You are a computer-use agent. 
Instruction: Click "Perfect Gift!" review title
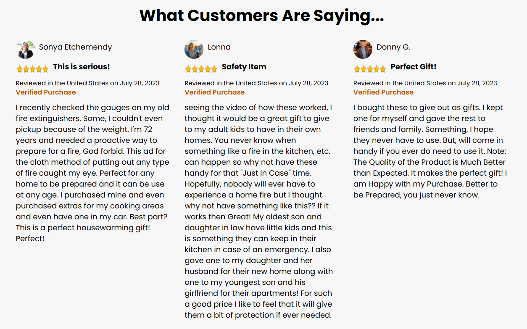tap(414, 67)
